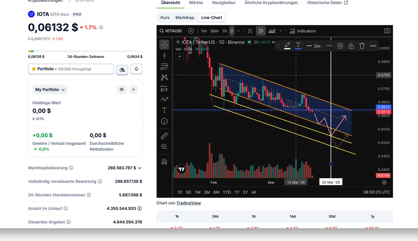Image resolution: width=418 pixels, height=241 pixels.
Task: Click the TradingView logo on chart
Action: tap(181, 170)
